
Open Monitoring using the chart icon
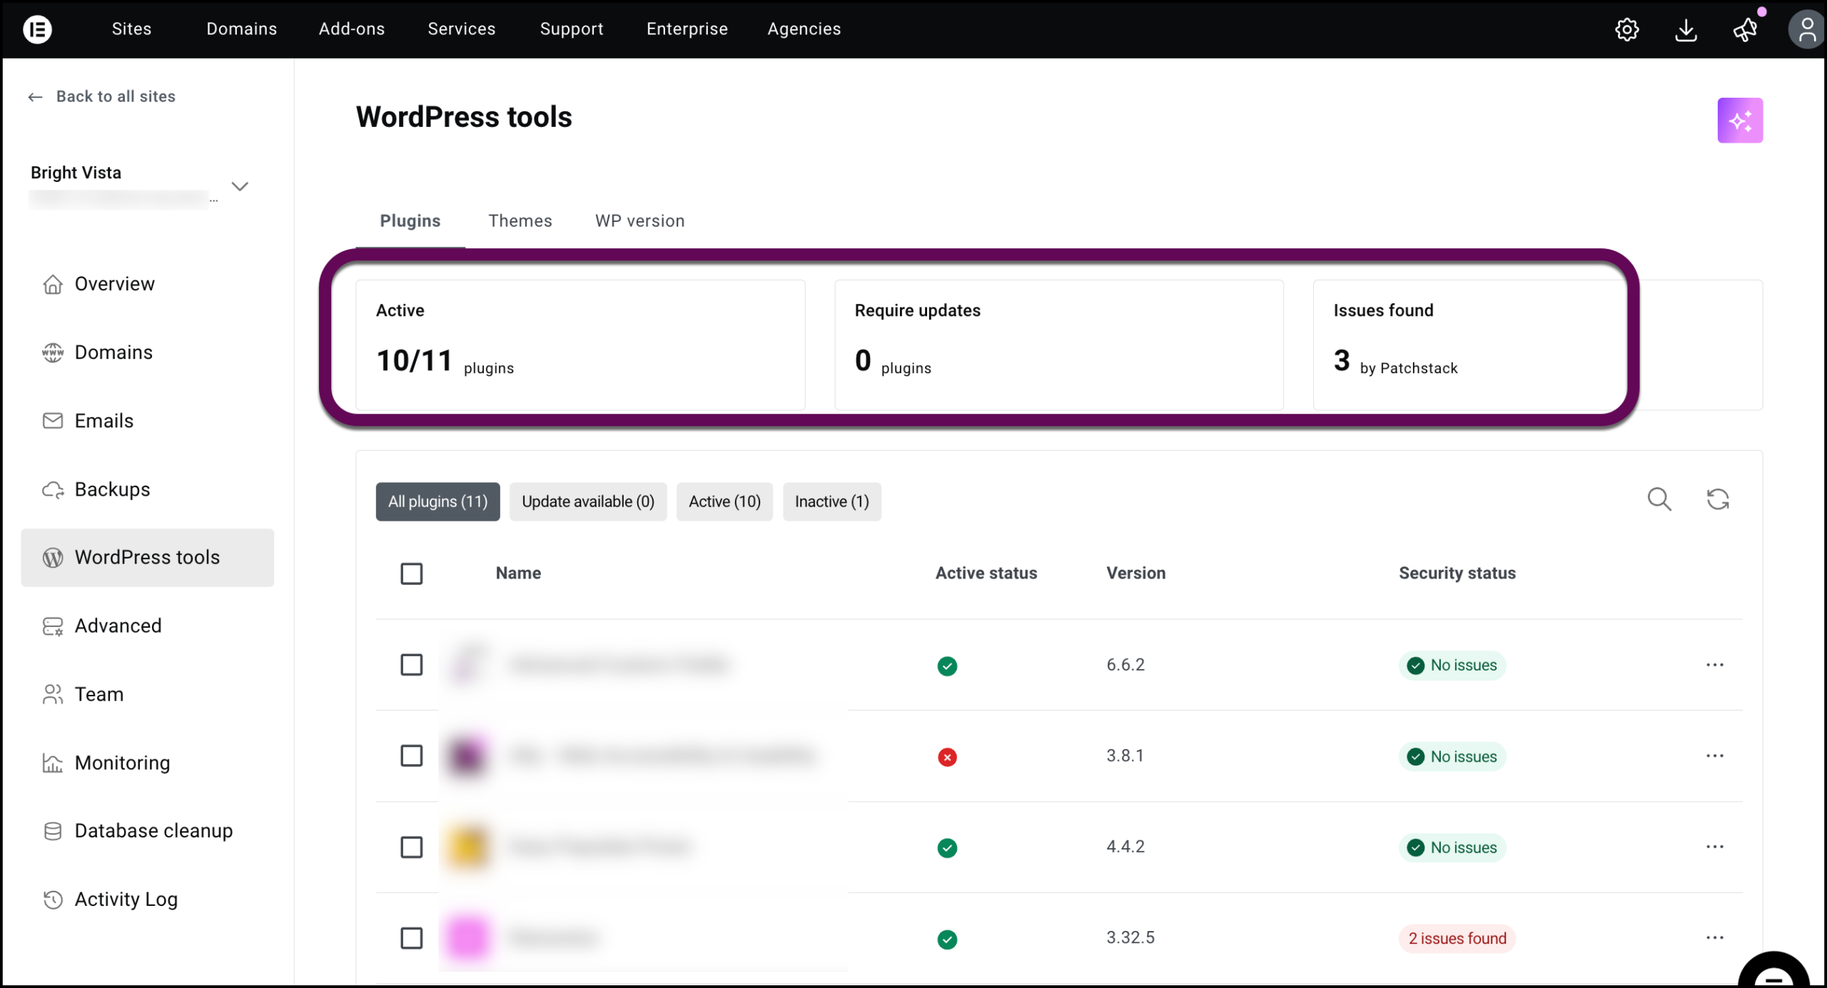click(x=53, y=763)
